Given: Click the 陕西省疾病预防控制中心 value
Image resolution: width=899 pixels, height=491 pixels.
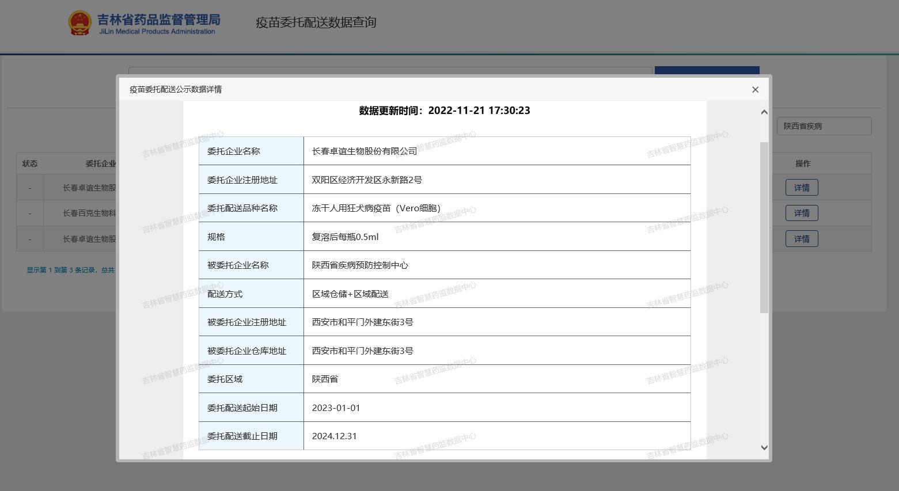Looking at the screenshot, I should [x=360, y=265].
